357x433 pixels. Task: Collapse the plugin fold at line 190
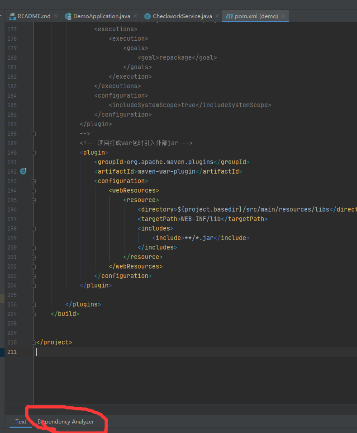[x=34, y=153]
